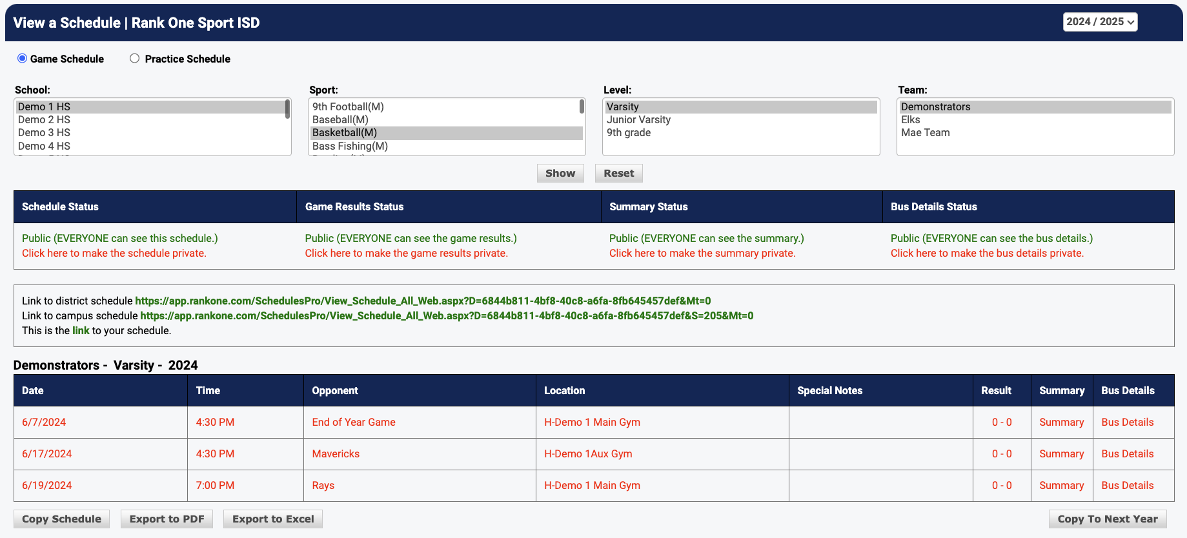Select the Game Schedule radio button
This screenshot has width=1187, height=538.
22,58
